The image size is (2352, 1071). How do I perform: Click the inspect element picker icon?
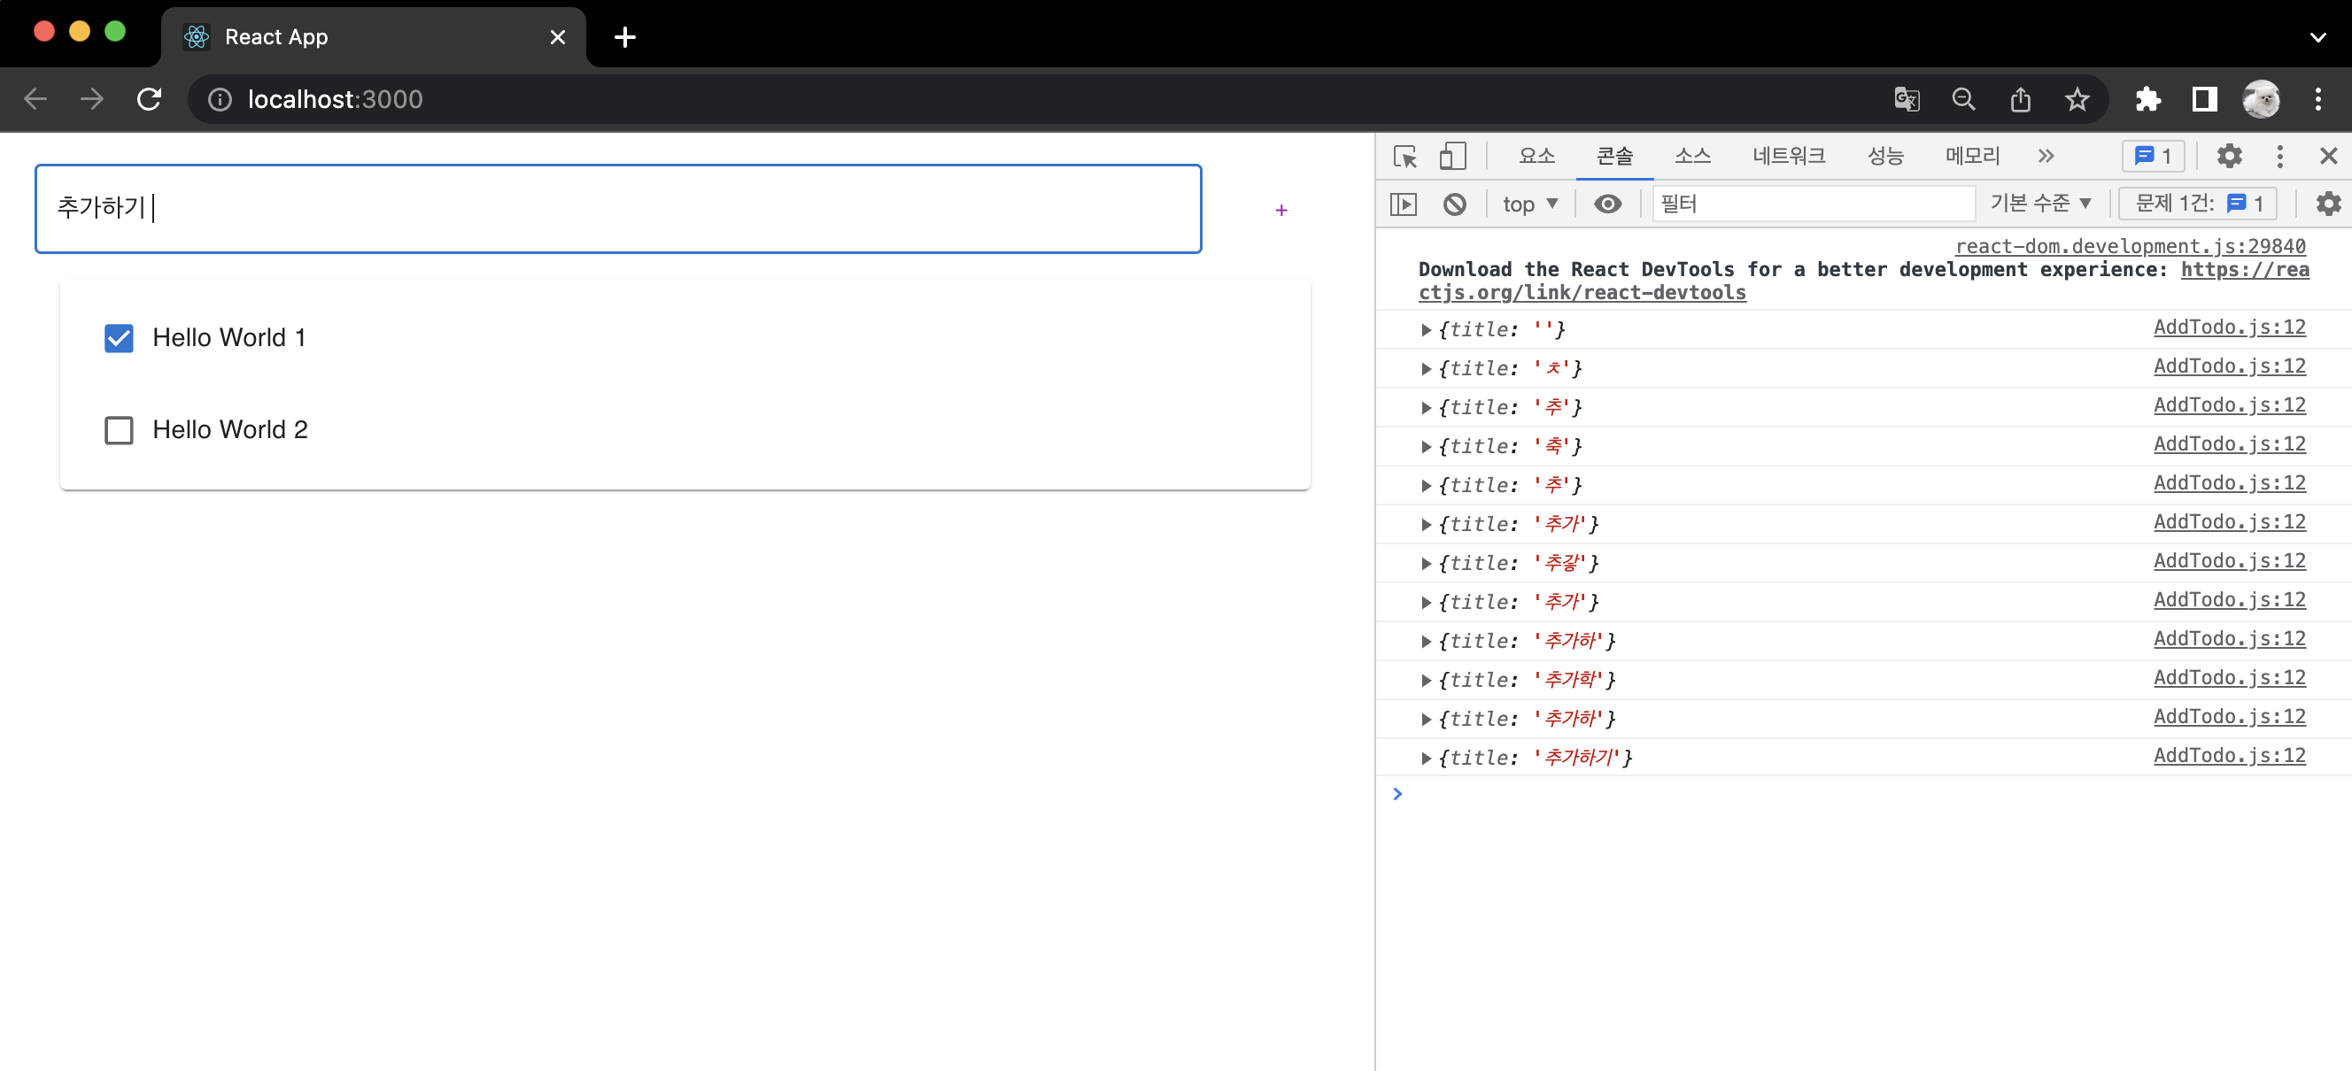(1405, 156)
